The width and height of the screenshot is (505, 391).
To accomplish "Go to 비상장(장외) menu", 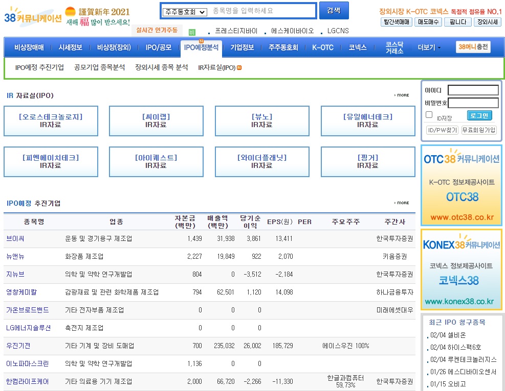I will [114, 47].
